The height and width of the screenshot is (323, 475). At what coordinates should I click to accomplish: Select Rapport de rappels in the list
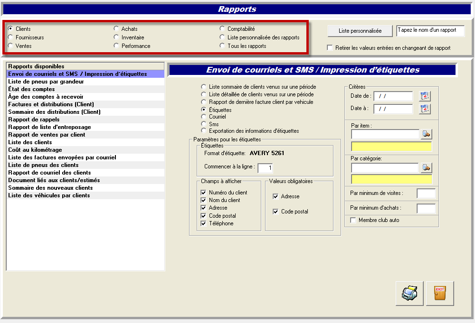point(85,120)
